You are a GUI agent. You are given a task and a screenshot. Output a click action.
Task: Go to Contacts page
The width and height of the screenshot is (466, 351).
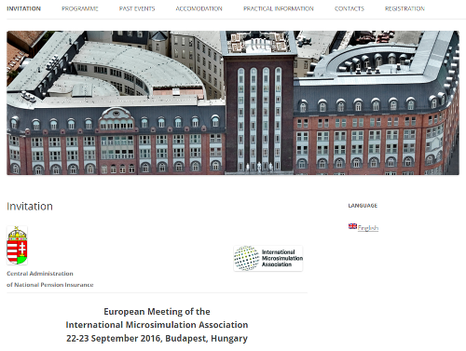click(x=349, y=8)
